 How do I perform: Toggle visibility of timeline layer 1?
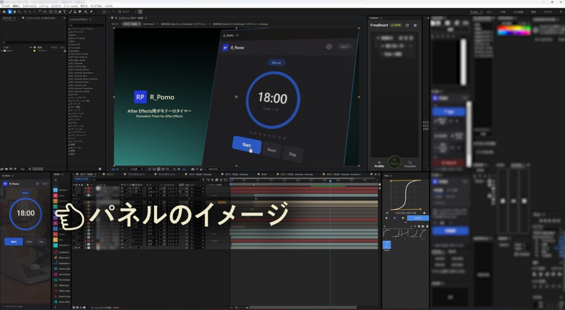point(74,188)
